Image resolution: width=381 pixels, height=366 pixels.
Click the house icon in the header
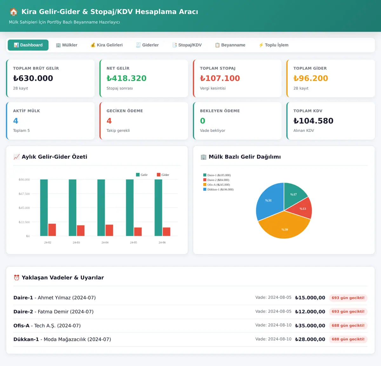[13, 12]
